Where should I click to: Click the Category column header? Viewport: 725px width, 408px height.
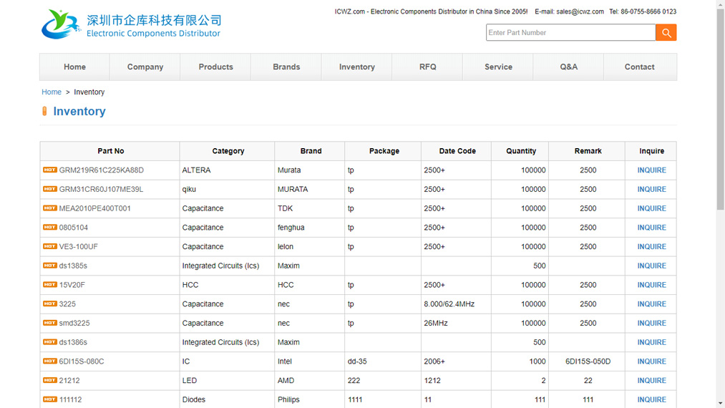pos(228,151)
